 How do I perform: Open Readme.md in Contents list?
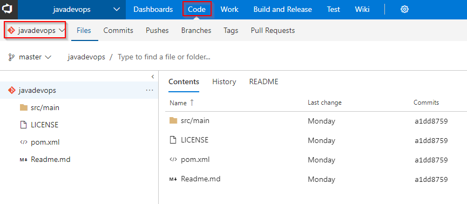[200, 179]
